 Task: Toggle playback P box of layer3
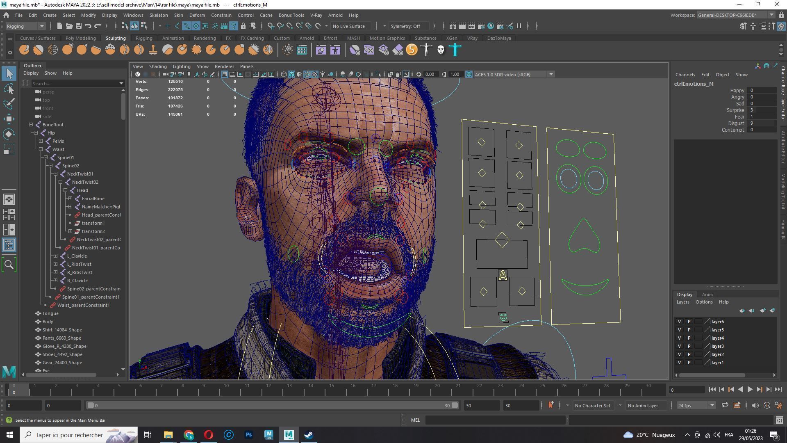coord(689,346)
